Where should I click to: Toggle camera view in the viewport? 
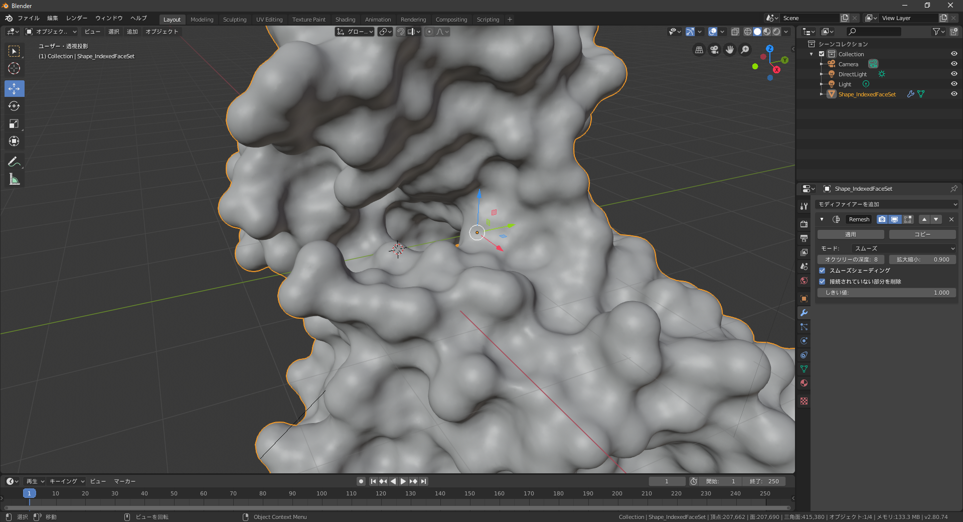[x=714, y=50]
